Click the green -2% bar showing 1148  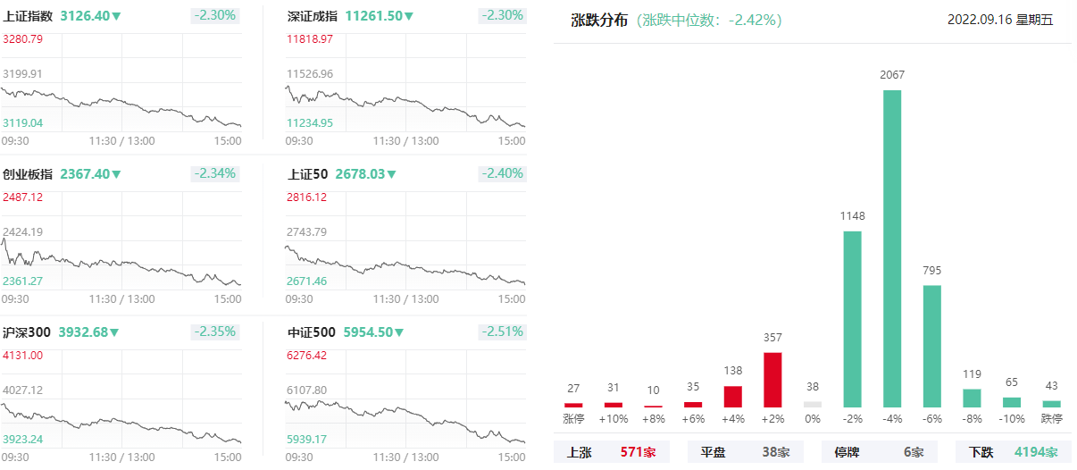pyautogui.click(x=853, y=319)
